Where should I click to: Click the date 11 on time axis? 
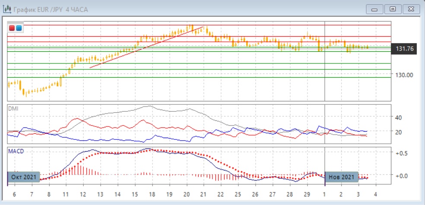[x=66, y=195]
